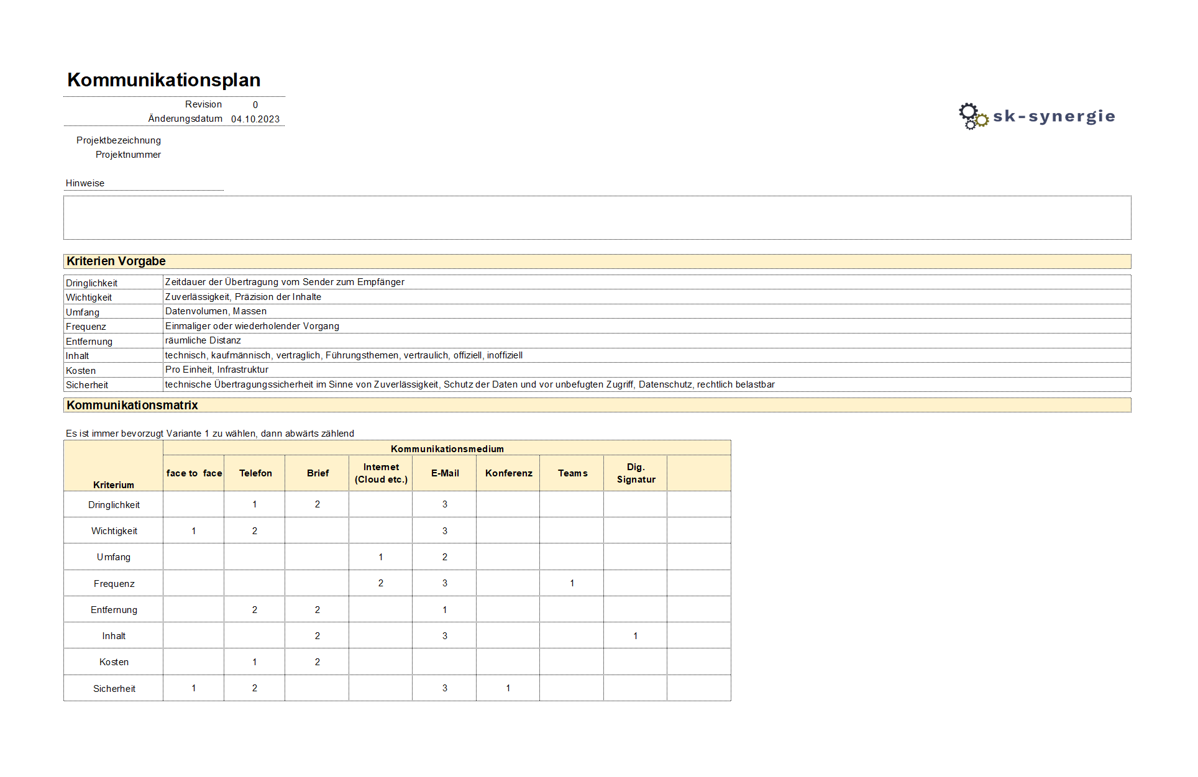This screenshot has height=777, width=1198.
Task: Select the Dringlichkeit matrix row label
Action: tap(114, 505)
